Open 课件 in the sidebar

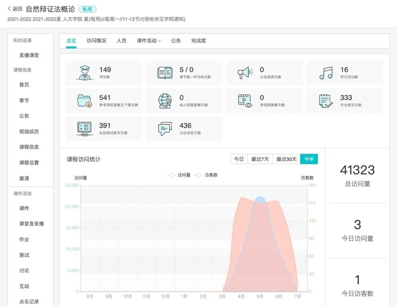click(24, 208)
